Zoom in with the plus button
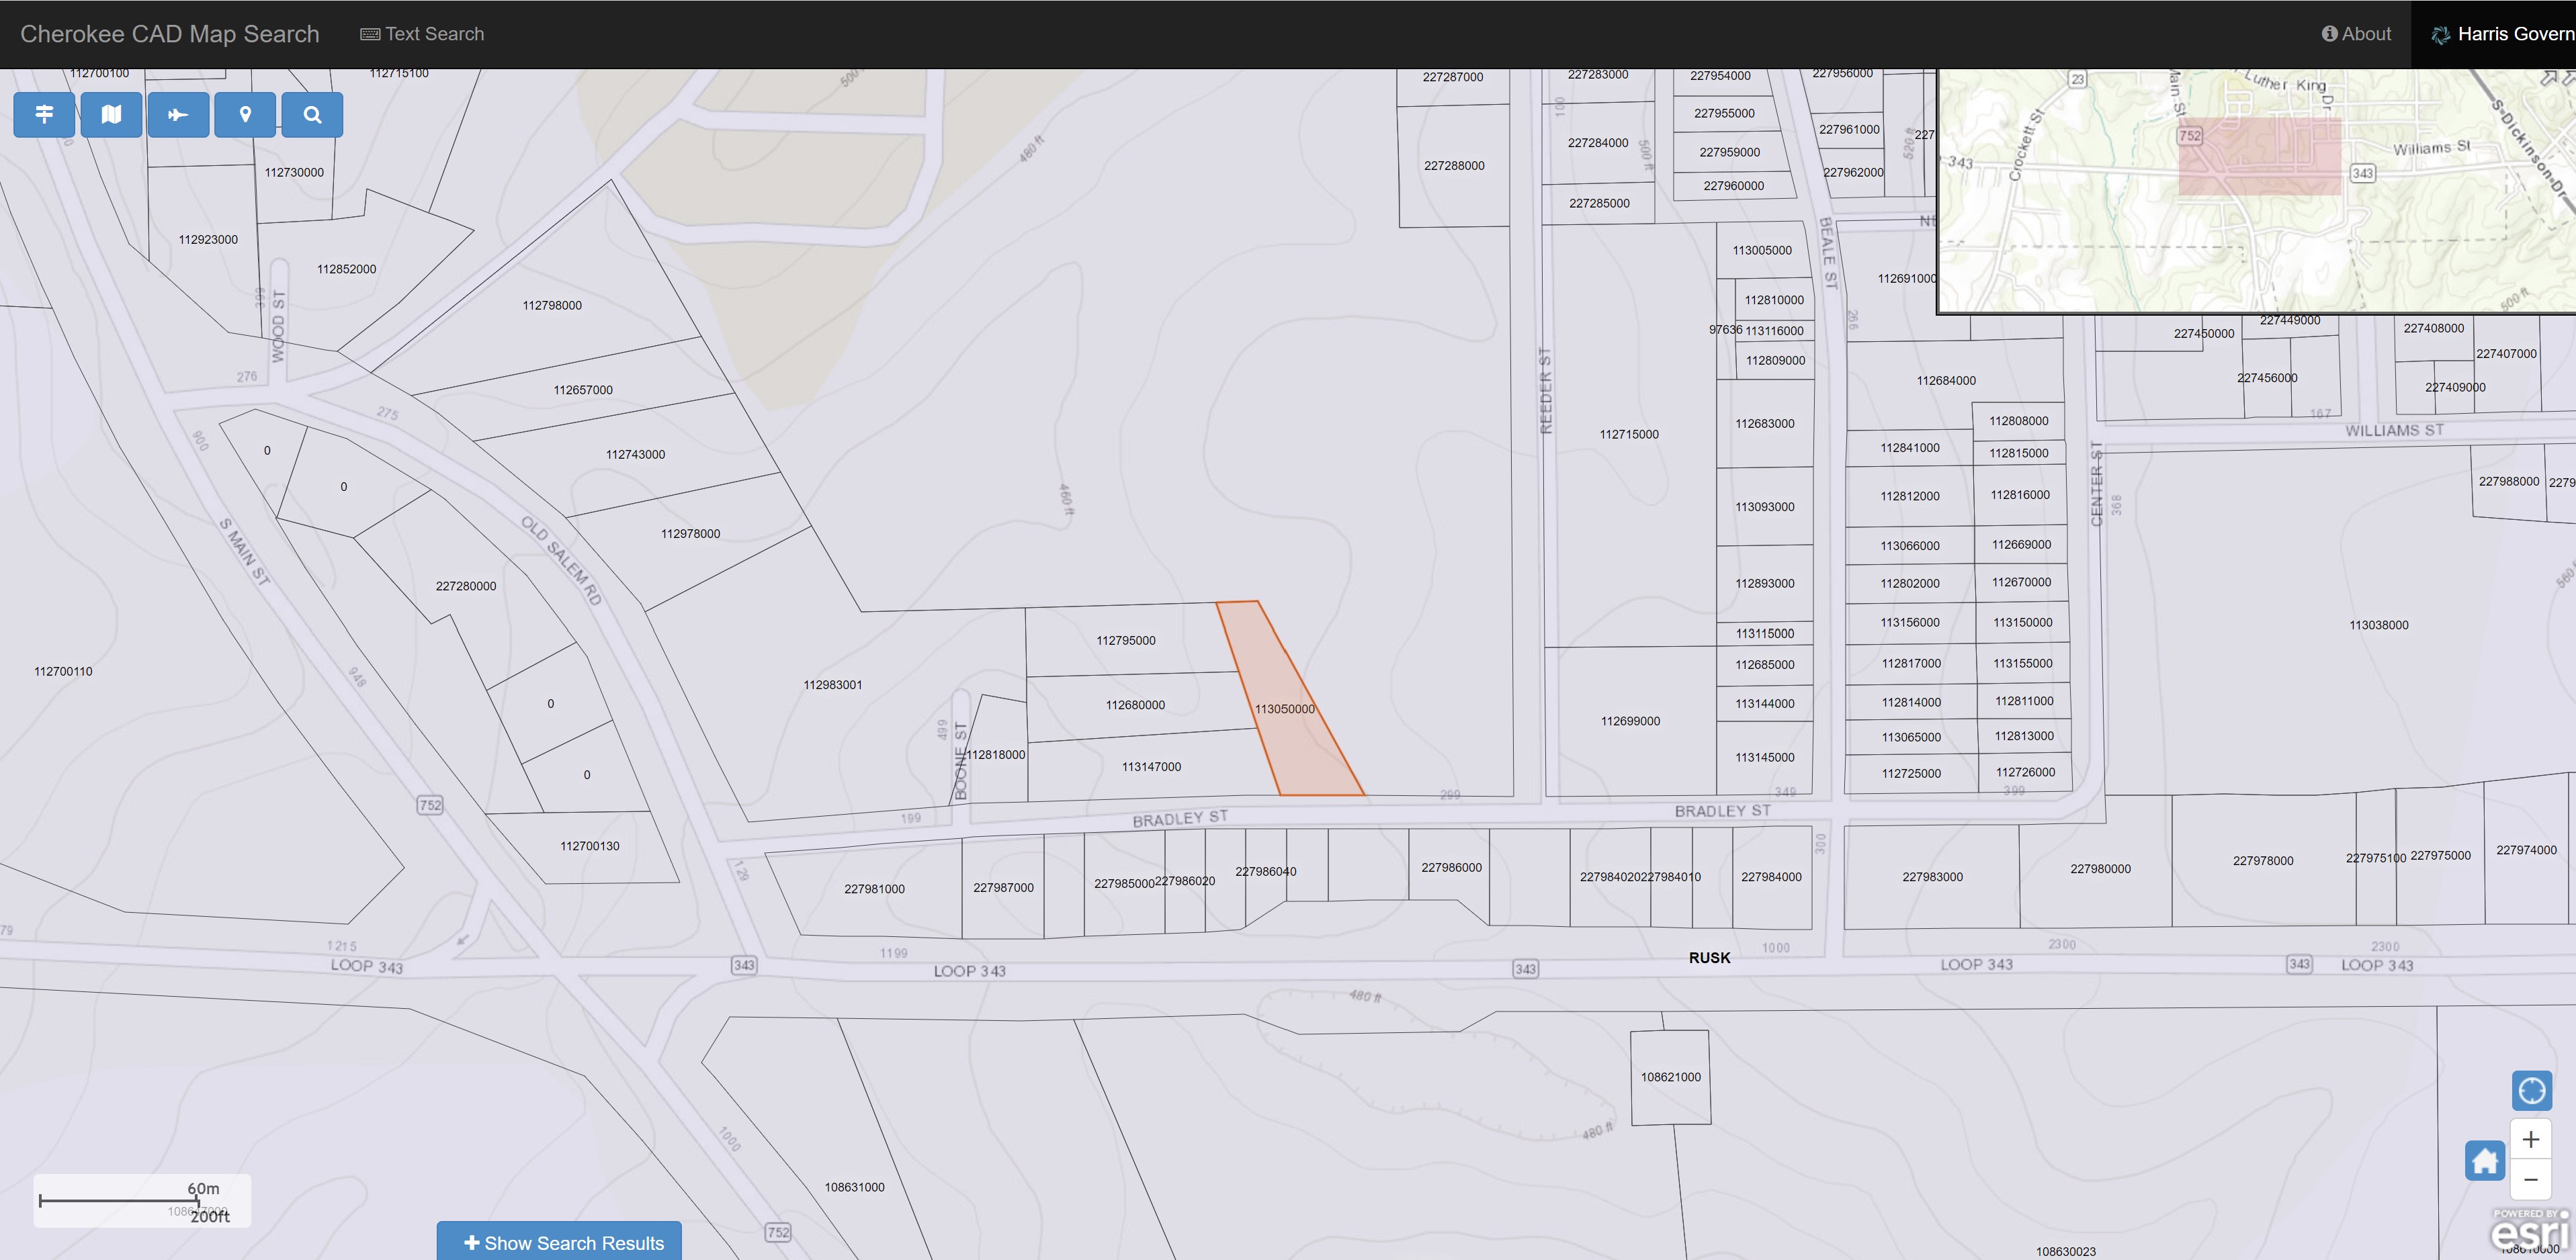This screenshot has height=1260, width=2576. pos(2531,1139)
